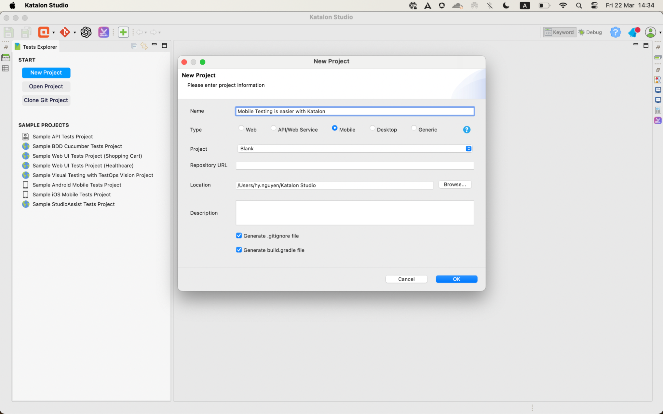This screenshot has width=663, height=414.
Task: Click the green progress bar sidebar icon
Action: point(658,57)
